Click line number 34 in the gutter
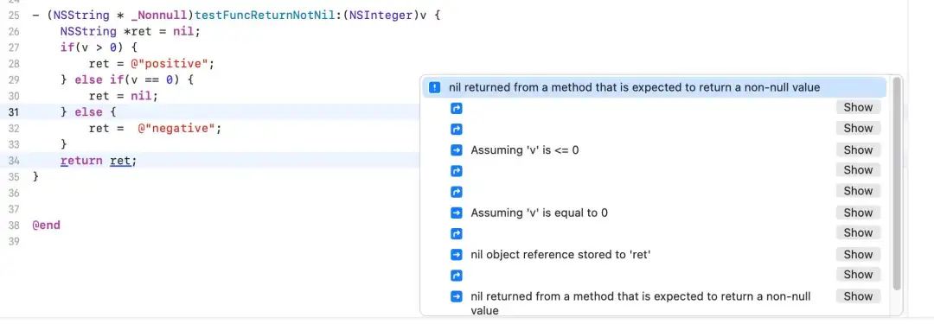This screenshot has height=324, width=934. 15,160
